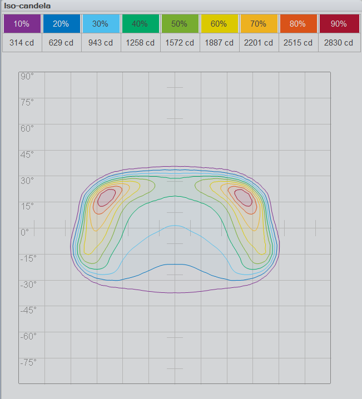
Task: Click the 1572 cd value cell
Action: pos(180,43)
